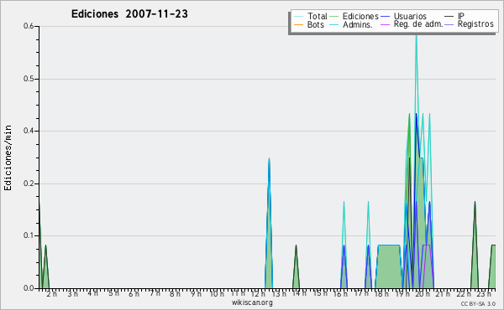The image size is (504, 310).
Task: Click the Reg. de adm. legend label
Action: pos(418,24)
